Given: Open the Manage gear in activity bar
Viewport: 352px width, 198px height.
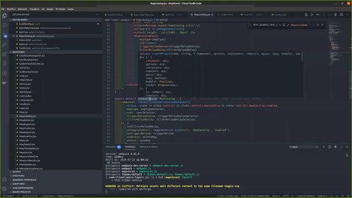Looking at the screenshot, I should click(4, 189).
